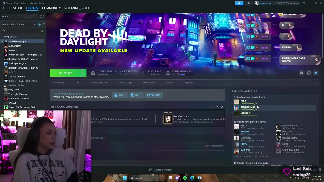The height and width of the screenshot is (182, 324).
Task: Go to previous post-game summary item
Action: [212, 107]
